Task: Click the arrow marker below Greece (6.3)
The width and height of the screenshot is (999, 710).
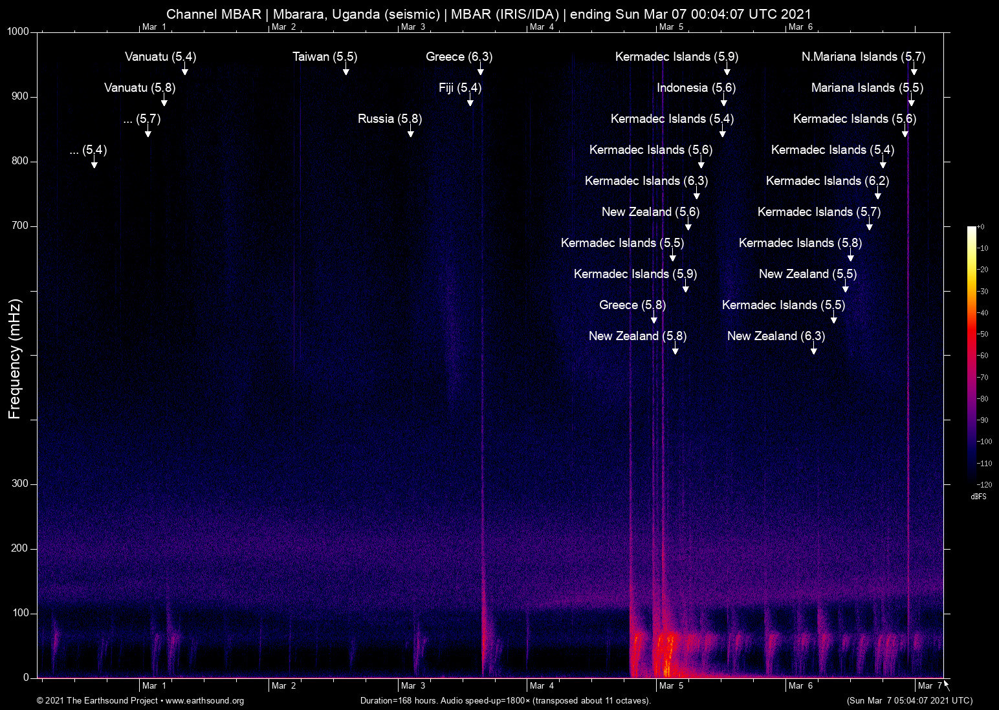Action: tap(481, 70)
